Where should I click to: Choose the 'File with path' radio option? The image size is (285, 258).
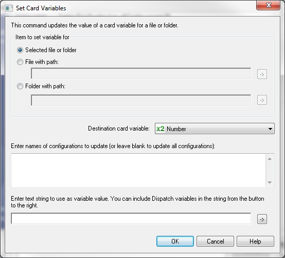(20, 62)
